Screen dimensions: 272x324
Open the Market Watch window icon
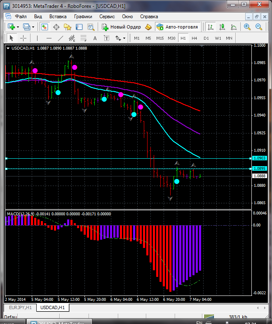point(45,27)
